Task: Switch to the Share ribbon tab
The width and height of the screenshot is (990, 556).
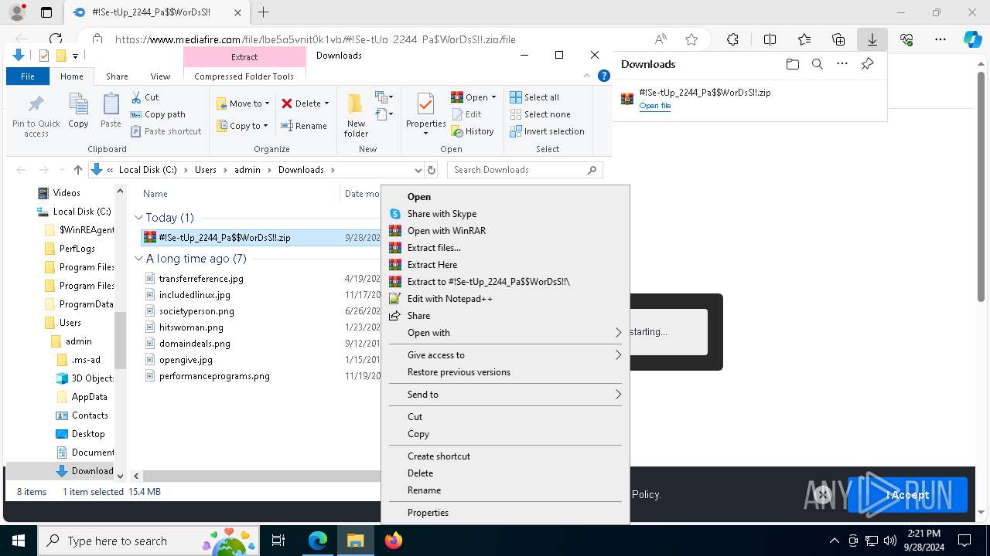Action: 117,76
